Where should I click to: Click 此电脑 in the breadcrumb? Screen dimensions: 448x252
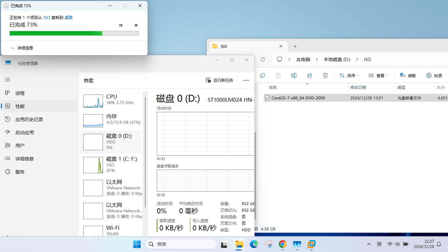pyautogui.click(x=303, y=59)
